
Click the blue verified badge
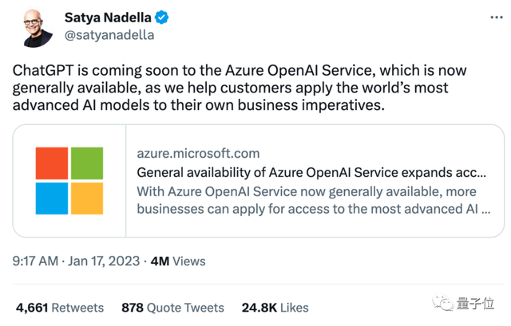pos(162,18)
